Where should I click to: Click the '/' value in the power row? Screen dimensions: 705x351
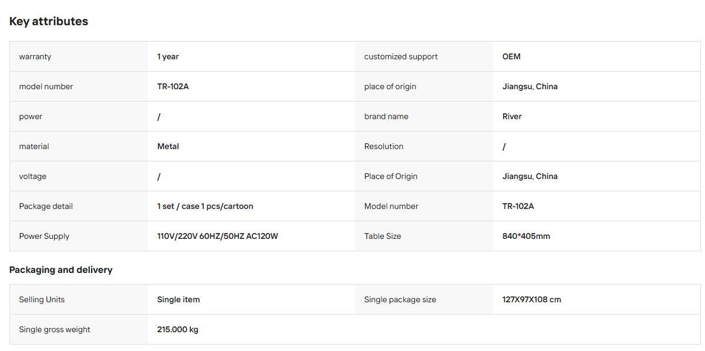pos(159,117)
